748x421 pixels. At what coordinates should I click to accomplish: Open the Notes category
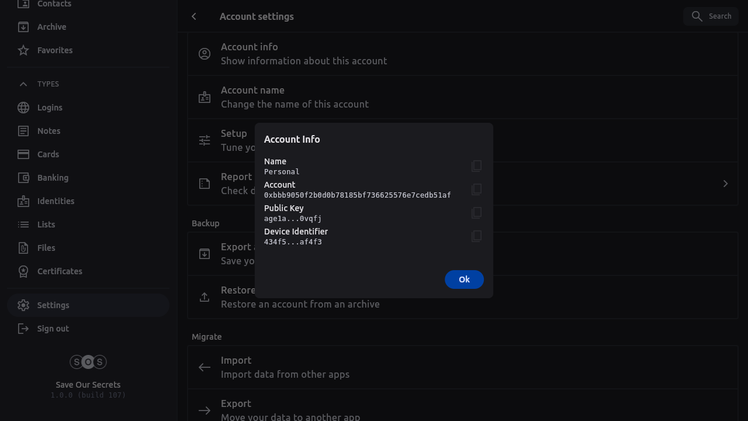pyautogui.click(x=49, y=131)
